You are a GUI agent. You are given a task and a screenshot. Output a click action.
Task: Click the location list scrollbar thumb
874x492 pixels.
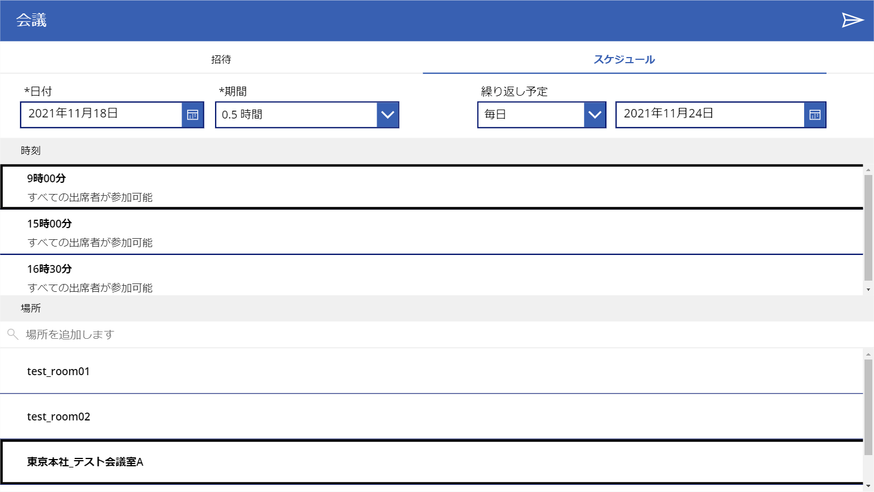[x=868, y=407]
